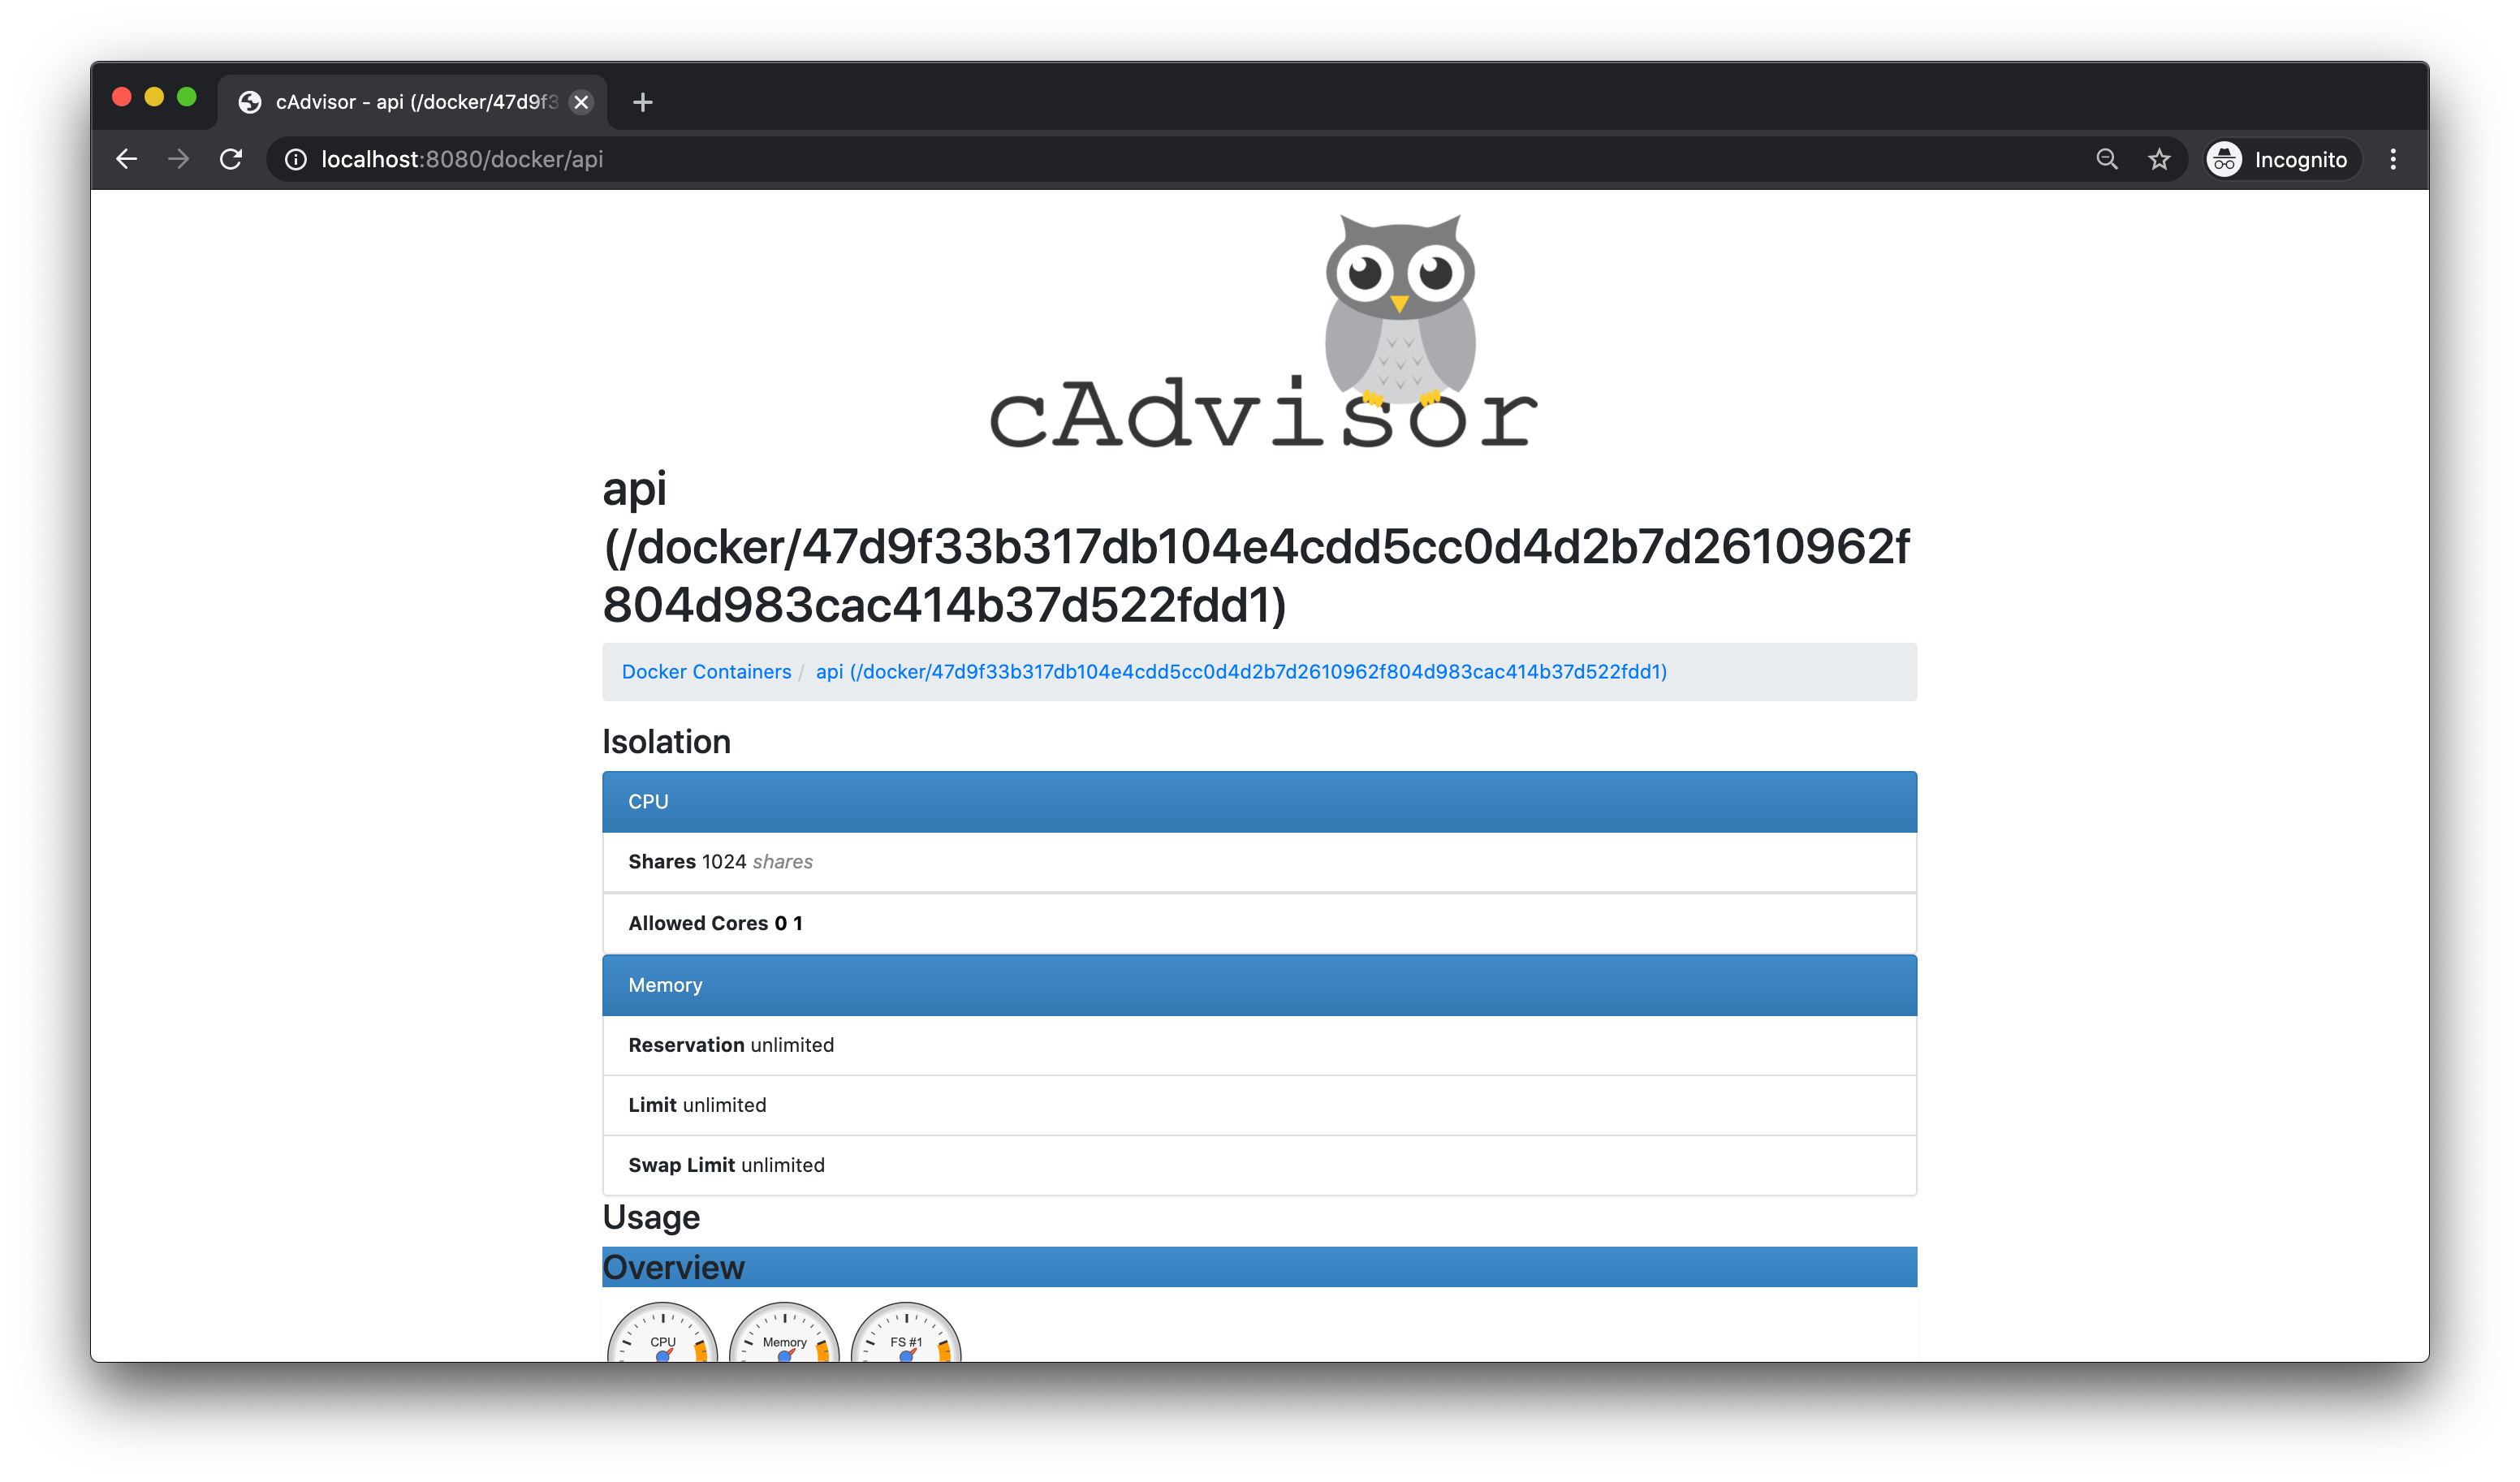2520x1482 pixels.
Task: Click the CPU isolation panel header
Action: 1259,802
